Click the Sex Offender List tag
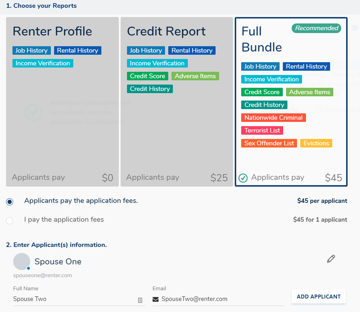The height and width of the screenshot is (312, 360). [x=269, y=143]
